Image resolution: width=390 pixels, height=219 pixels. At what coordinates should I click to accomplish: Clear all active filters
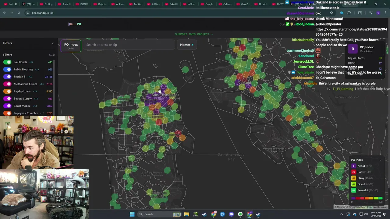click(x=52, y=55)
